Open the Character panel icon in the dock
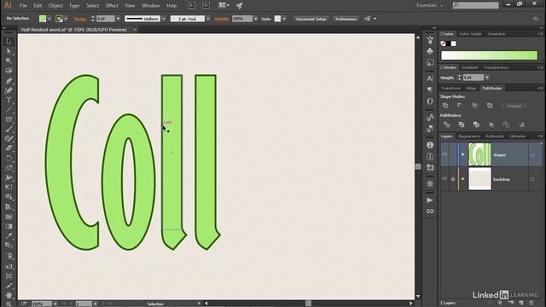This screenshot has width=546, height=307. 430,78
